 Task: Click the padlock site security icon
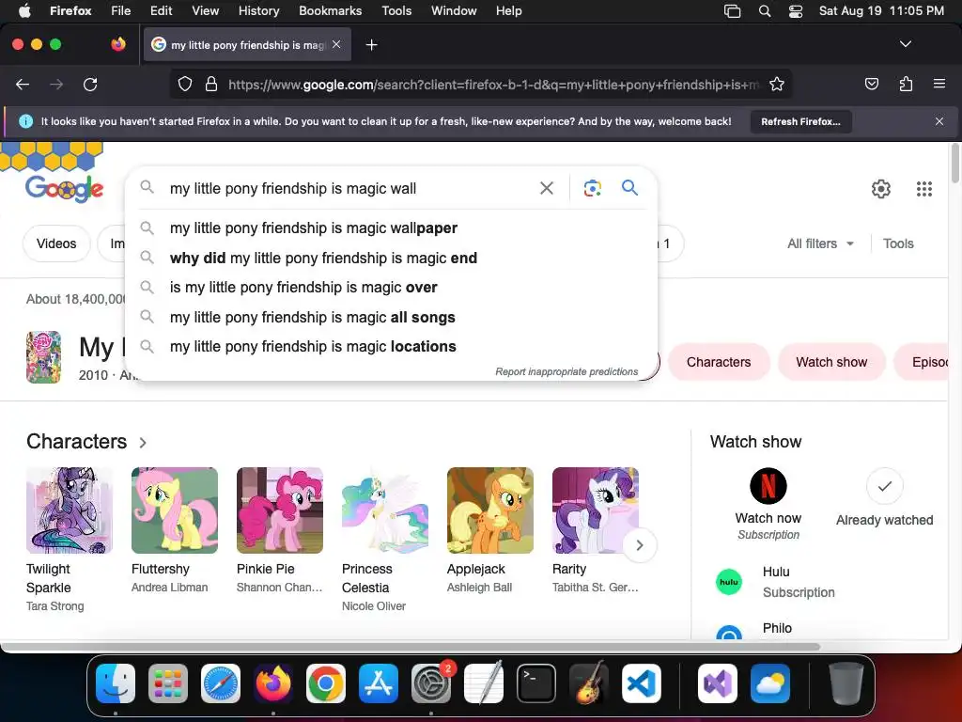tap(211, 84)
